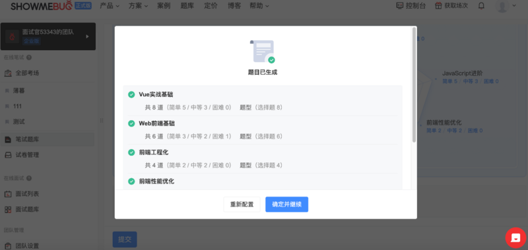528x250 pixels.
Task: Open the 博客 menu item
Action: pos(234,6)
